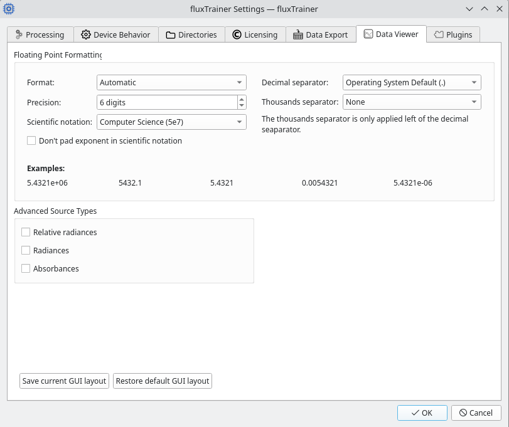
Task: Click Restore default GUI layout button
Action: [163, 381]
